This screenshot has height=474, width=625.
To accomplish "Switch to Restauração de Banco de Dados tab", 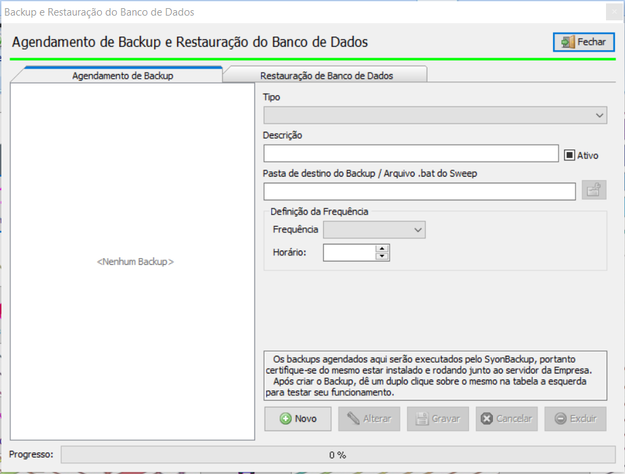I will (x=326, y=75).
